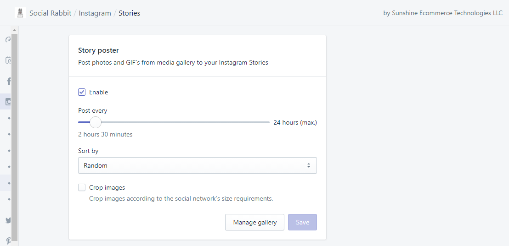509x246 pixels.
Task: Open the Pinterest section in sidebar
Action: pyautogui.click(x=8, y=240)
